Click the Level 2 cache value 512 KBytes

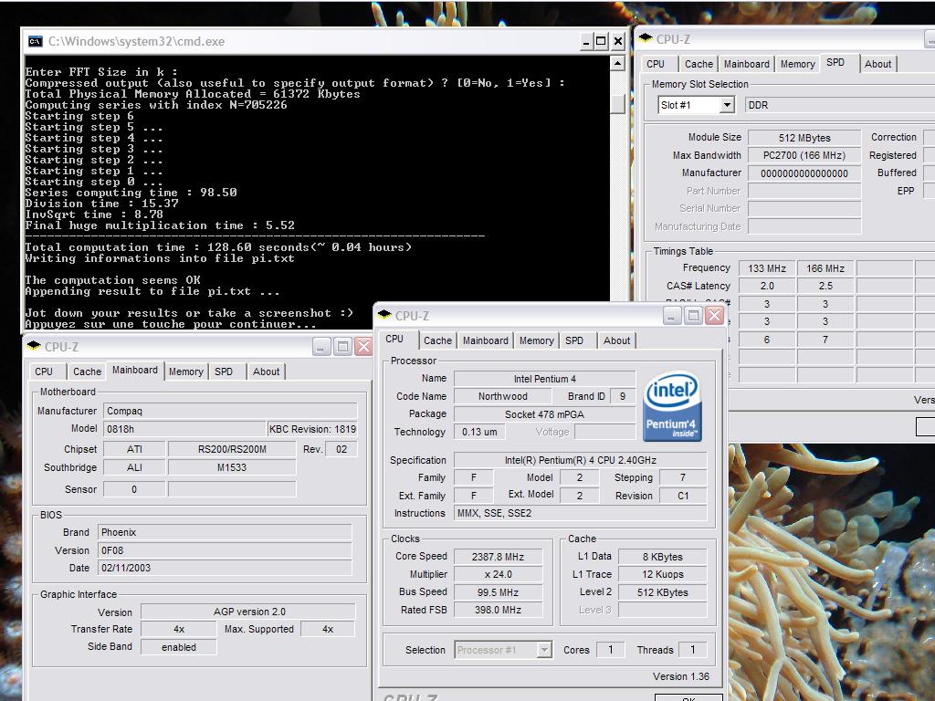pos(663,592)
